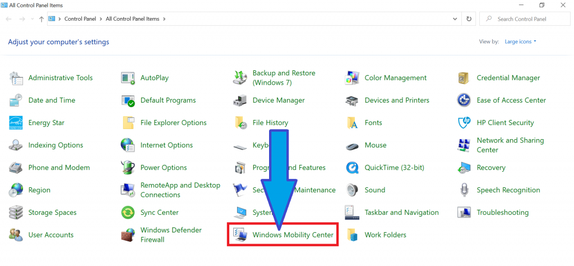574x266 pixels.
Task: Open the View by Large icons dropdown
Action: pyautogui.click(x=520, y=42)
